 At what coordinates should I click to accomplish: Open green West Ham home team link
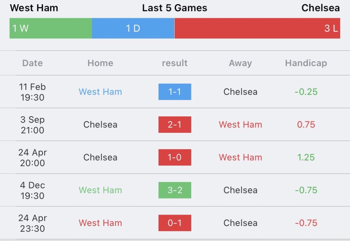pos(100,190)
